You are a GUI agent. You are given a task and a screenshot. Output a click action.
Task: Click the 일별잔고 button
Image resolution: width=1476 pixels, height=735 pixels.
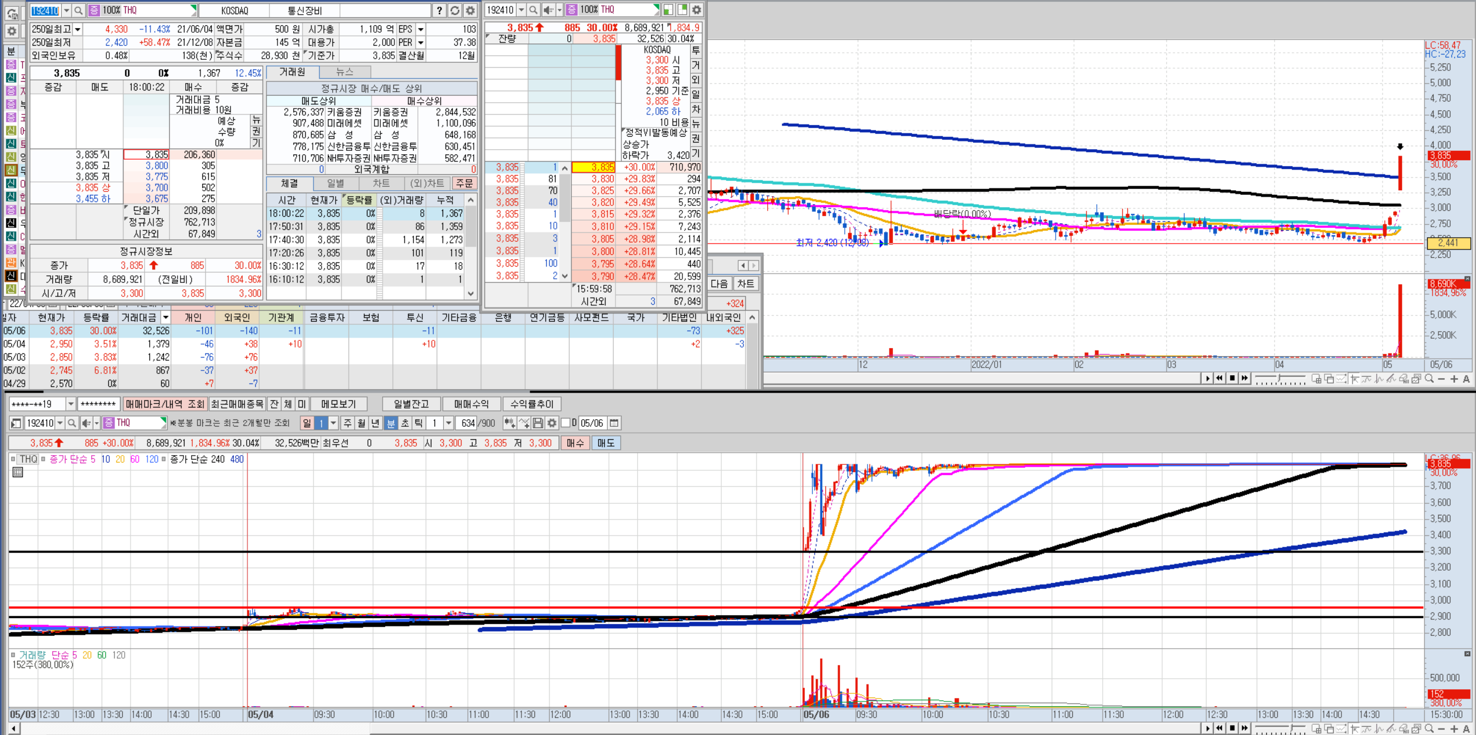pos(411,404)
